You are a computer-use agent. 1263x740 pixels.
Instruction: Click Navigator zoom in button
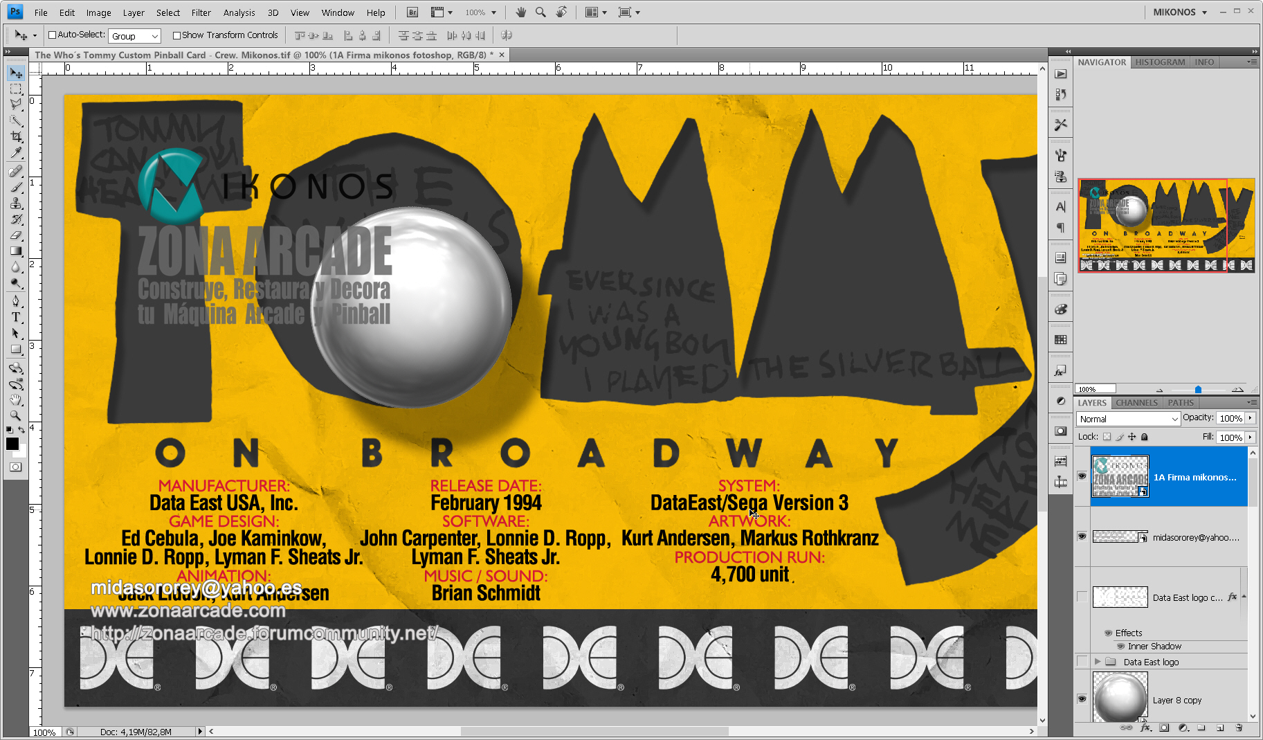[1238, 390]
